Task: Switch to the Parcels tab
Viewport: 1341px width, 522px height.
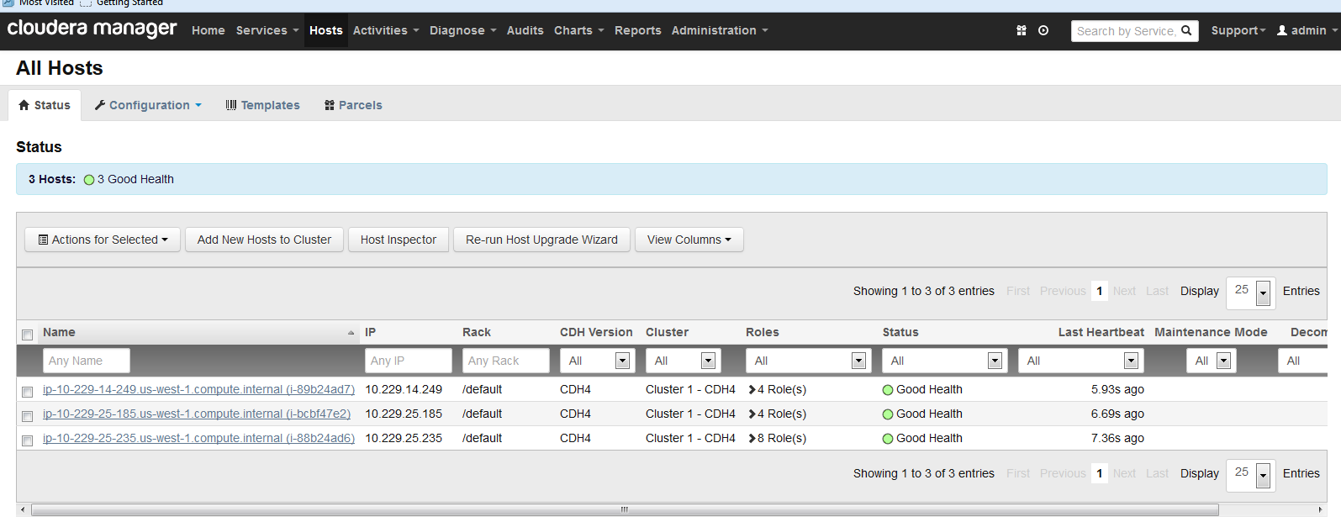Action: point(353,105)
